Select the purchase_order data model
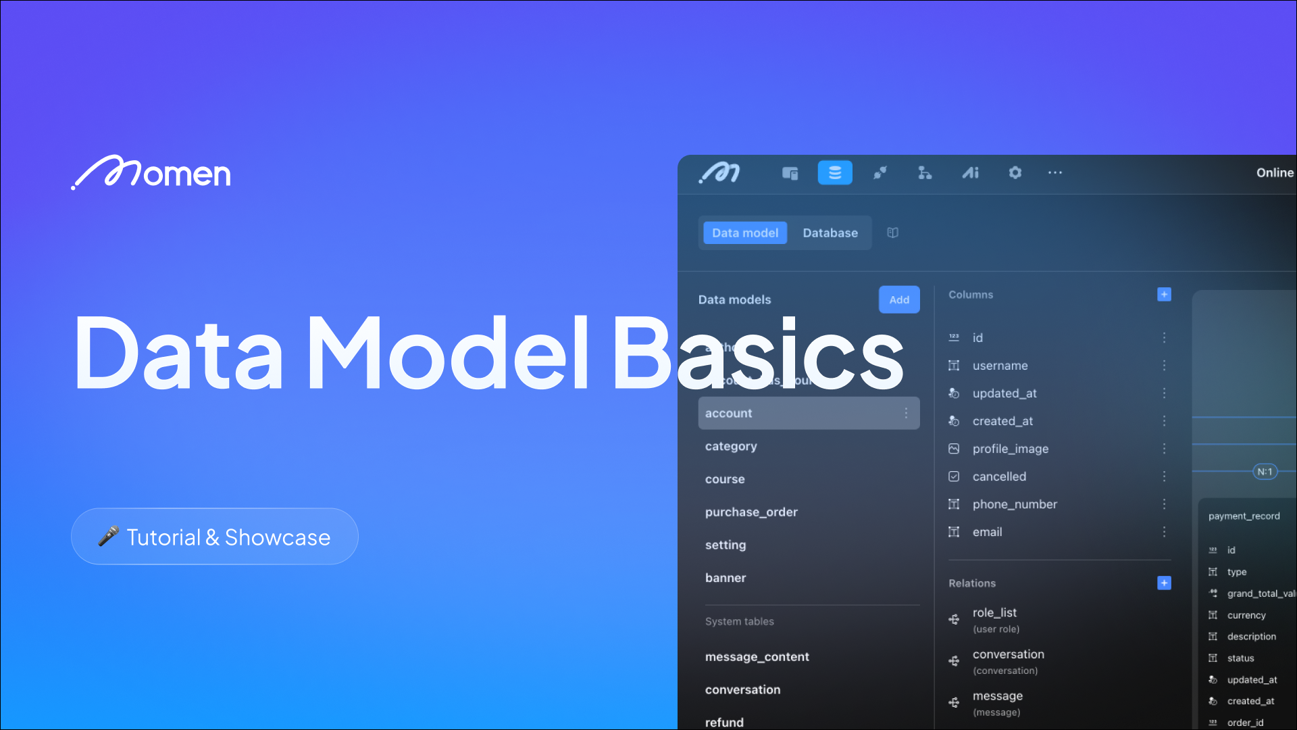 point(751,512)
